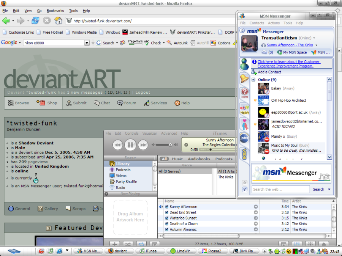Open the MSN Messenger Actions menu

274,23
